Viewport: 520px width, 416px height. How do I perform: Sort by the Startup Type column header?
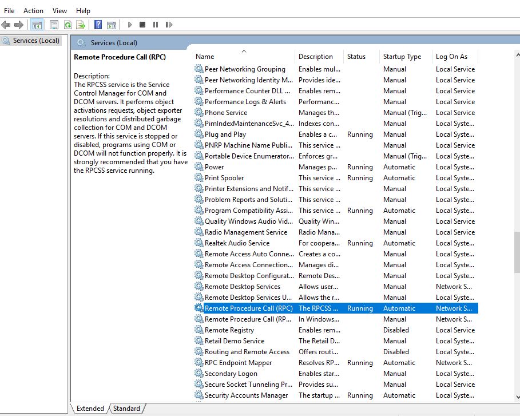click(x=402, y=57)
